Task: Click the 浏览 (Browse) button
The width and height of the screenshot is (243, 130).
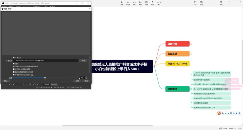Action: (83, 60)
